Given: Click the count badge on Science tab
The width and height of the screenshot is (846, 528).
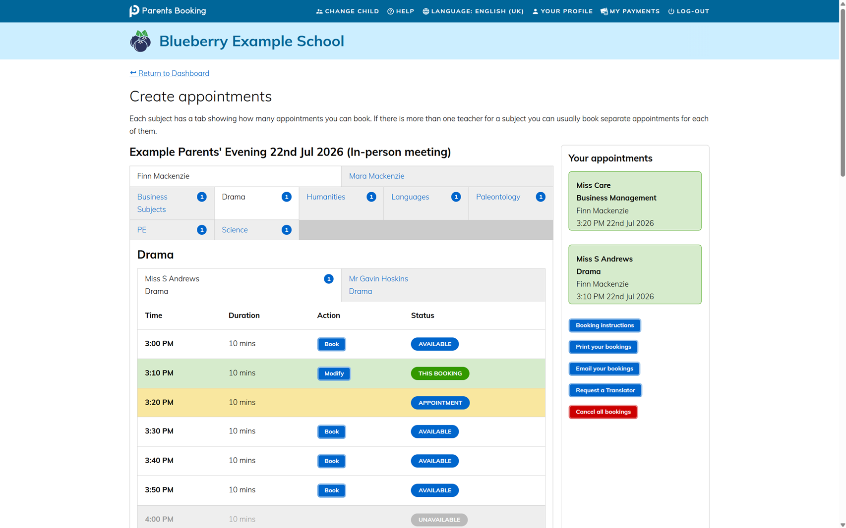Looking at the screenshot, I should (287, 230).
